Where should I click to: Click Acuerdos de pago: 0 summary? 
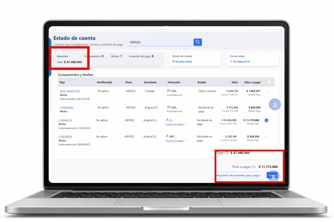[x=141, y=56]
